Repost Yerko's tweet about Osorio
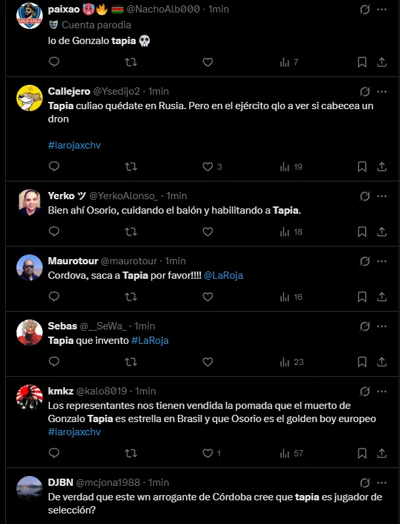This screenshot has width=400, height=524. 131,231
